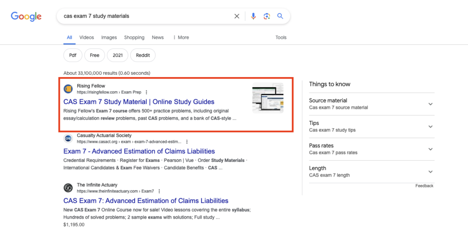
Task: Click the Things to know heading
Action: (330, 84)
